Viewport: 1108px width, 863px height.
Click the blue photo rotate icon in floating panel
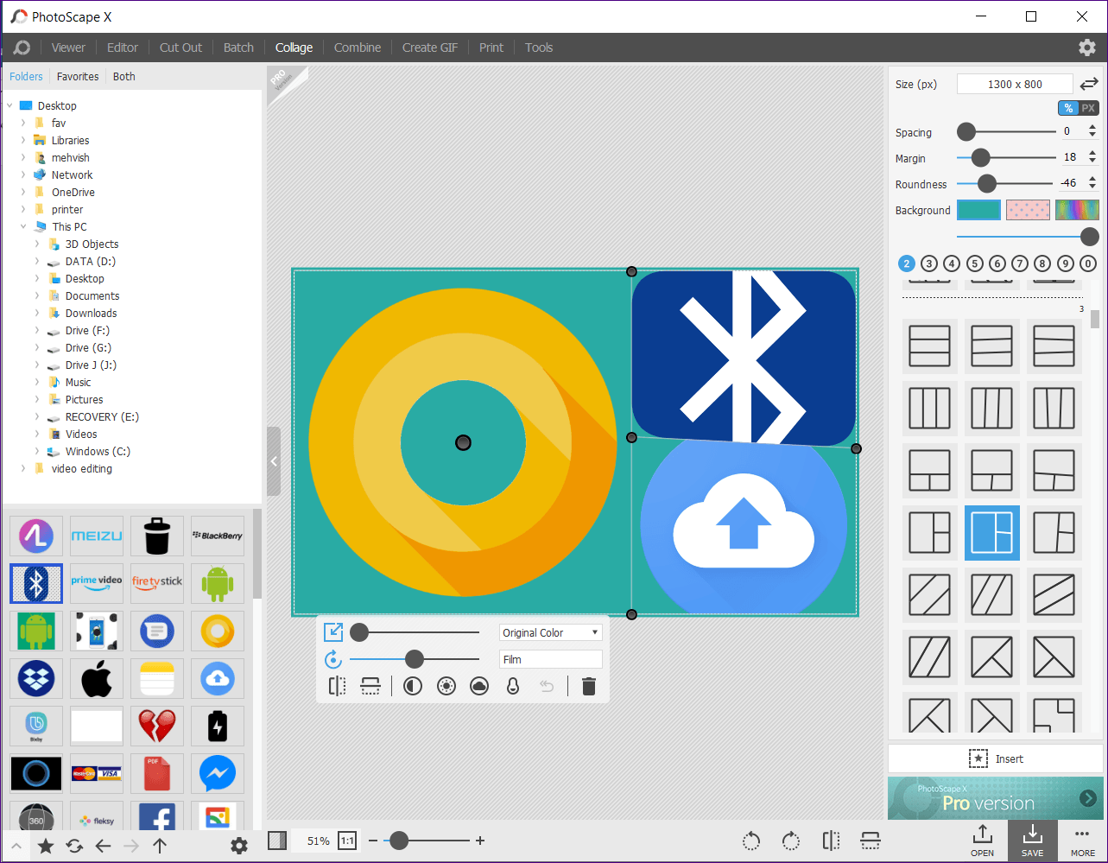coord(333,660)
